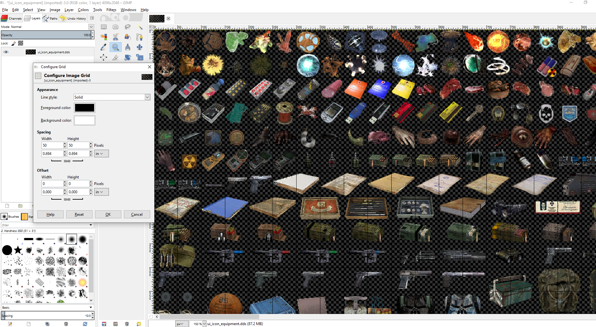Screen dimensions: 596x327
Task: Click the white Background color swatch
Action: [x=85, y=120]
